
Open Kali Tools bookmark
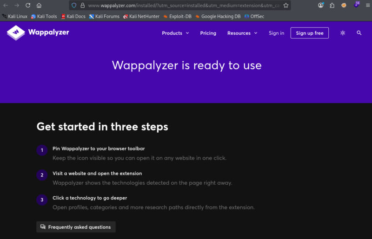coord(44,16)
